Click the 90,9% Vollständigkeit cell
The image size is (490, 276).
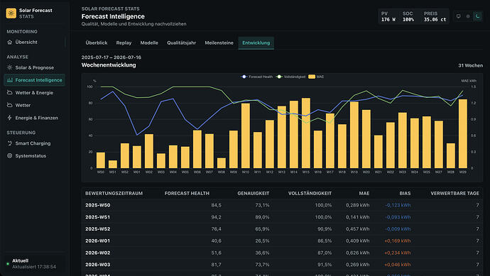click(325, 229)
